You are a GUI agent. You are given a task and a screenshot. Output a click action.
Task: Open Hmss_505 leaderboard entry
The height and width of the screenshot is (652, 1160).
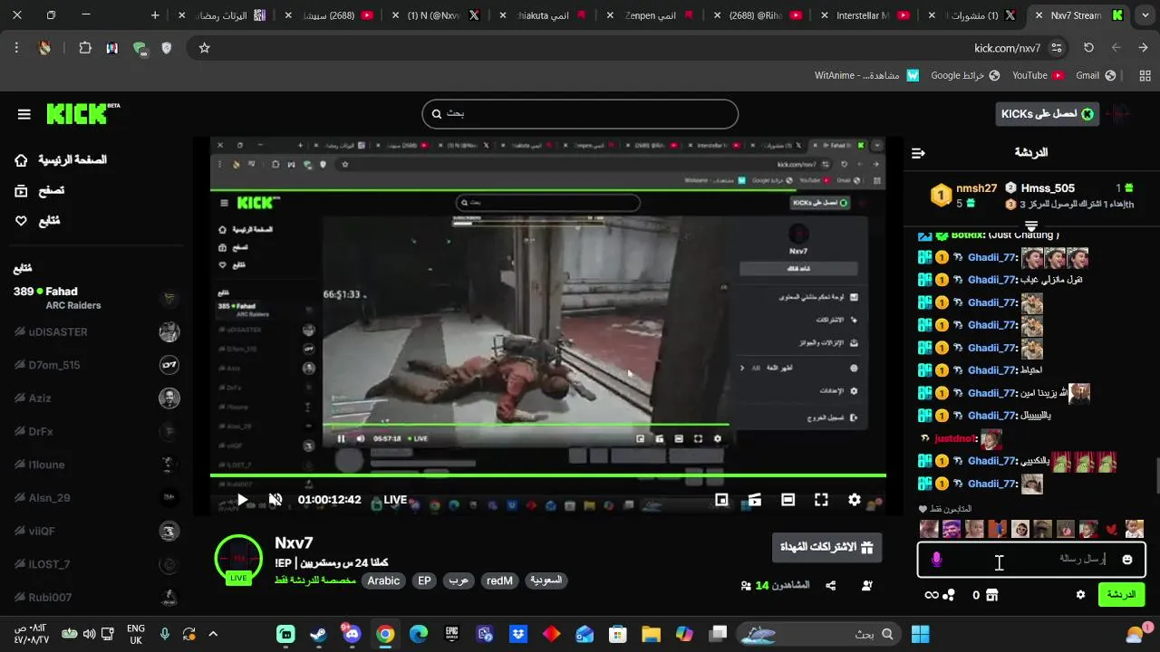pos(1048,188)
